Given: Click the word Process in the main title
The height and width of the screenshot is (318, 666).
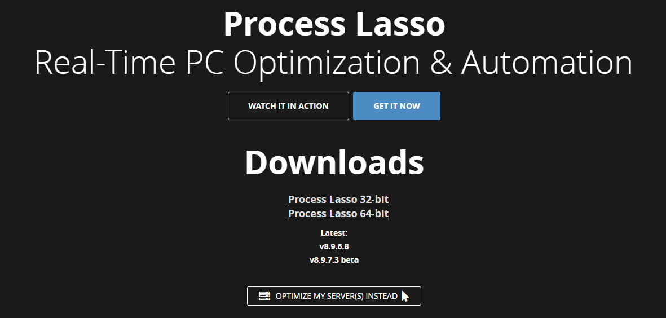Looking at the screenshot, I should click(285, 24).
